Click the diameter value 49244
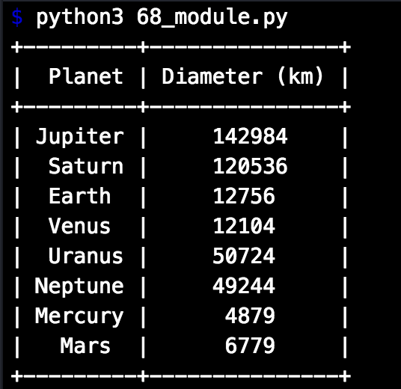This screenshot has width=401, height=389. [x=244, y=286]
